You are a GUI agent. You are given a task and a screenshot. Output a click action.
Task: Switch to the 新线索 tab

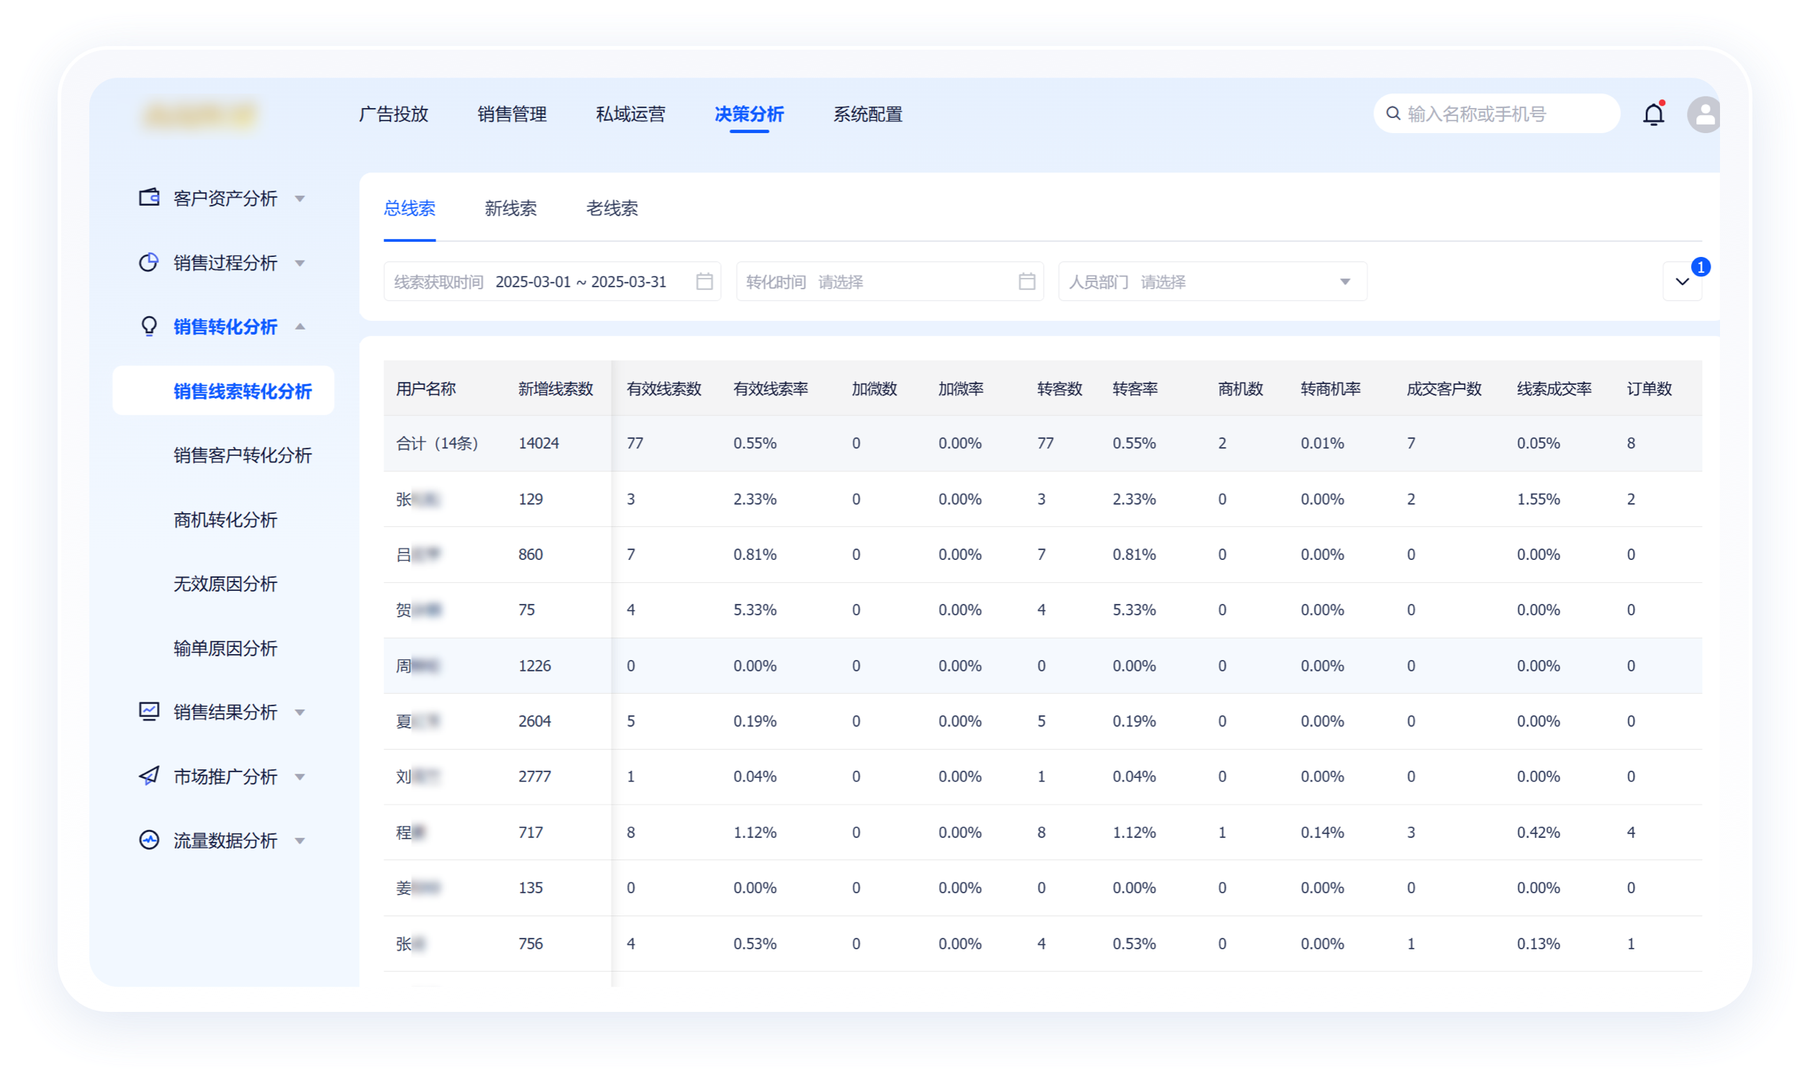point(510,209)
